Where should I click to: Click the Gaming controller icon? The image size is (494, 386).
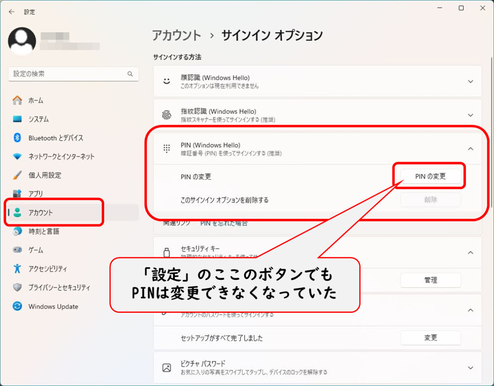pyautogui.click(x=17, y=250)
